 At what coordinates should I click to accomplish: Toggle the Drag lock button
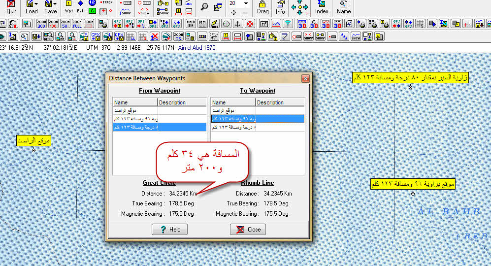[x=262, y=7]
